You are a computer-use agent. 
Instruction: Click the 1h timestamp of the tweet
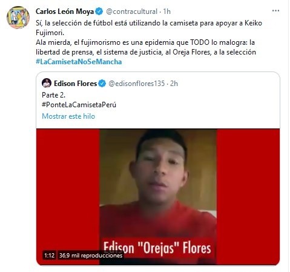(x=167, y=12)
